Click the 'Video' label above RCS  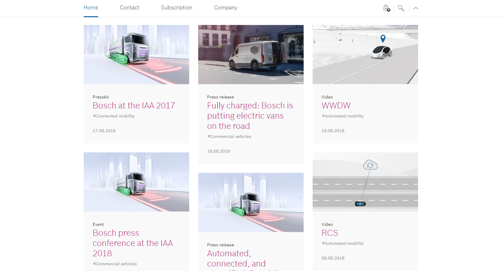click(x=327, y=224)
